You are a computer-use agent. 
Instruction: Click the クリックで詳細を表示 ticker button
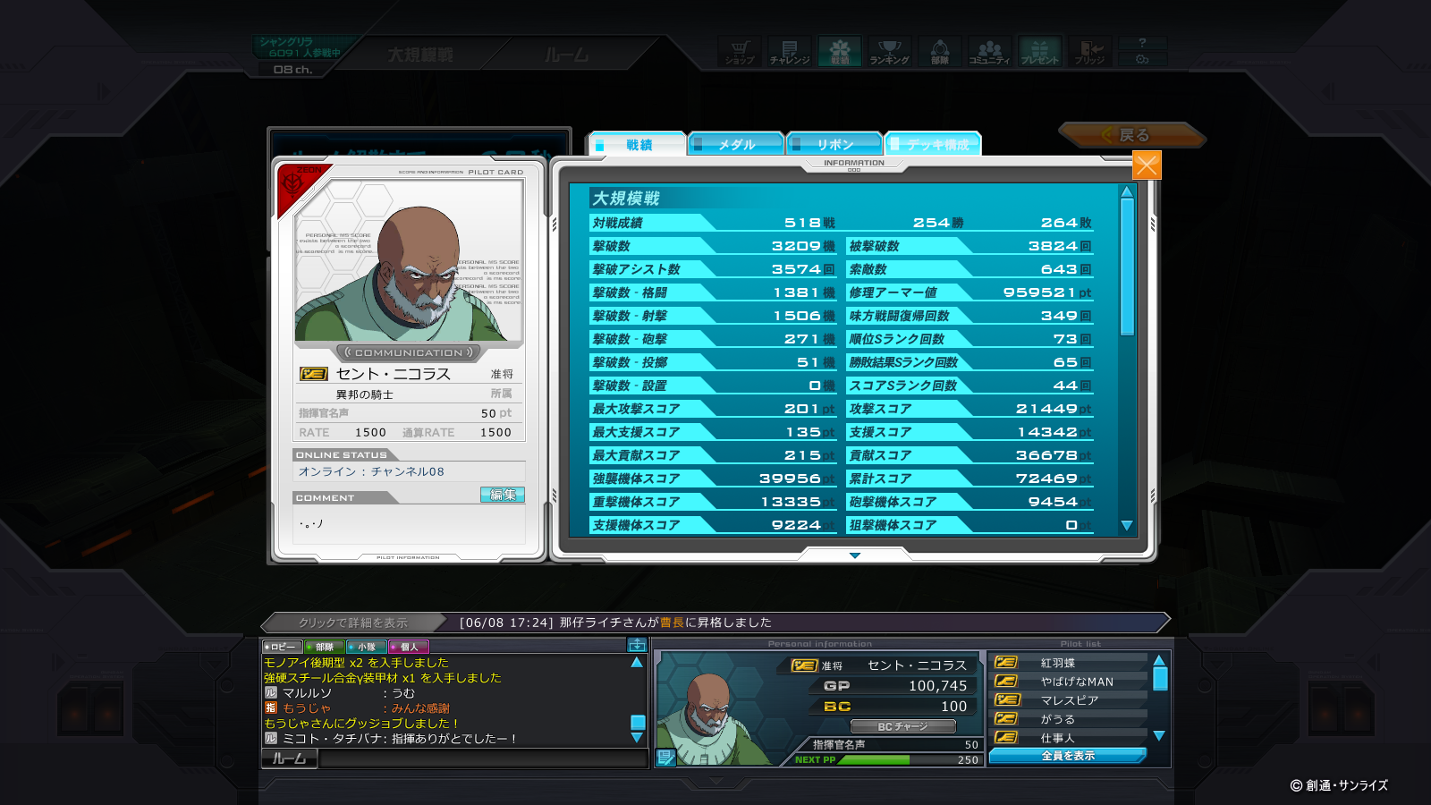click(x=353, y=623)
